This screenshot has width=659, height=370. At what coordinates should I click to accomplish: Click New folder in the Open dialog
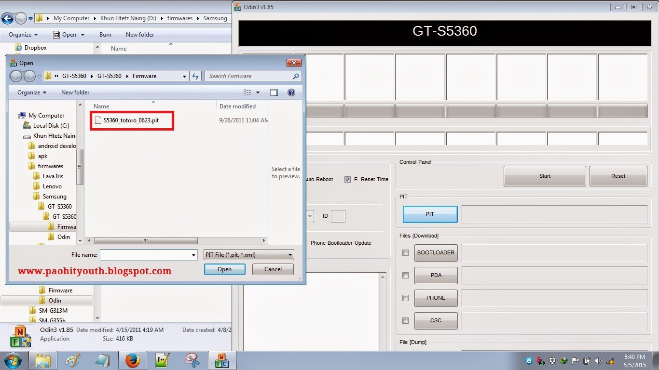click(x=75, y=92)
